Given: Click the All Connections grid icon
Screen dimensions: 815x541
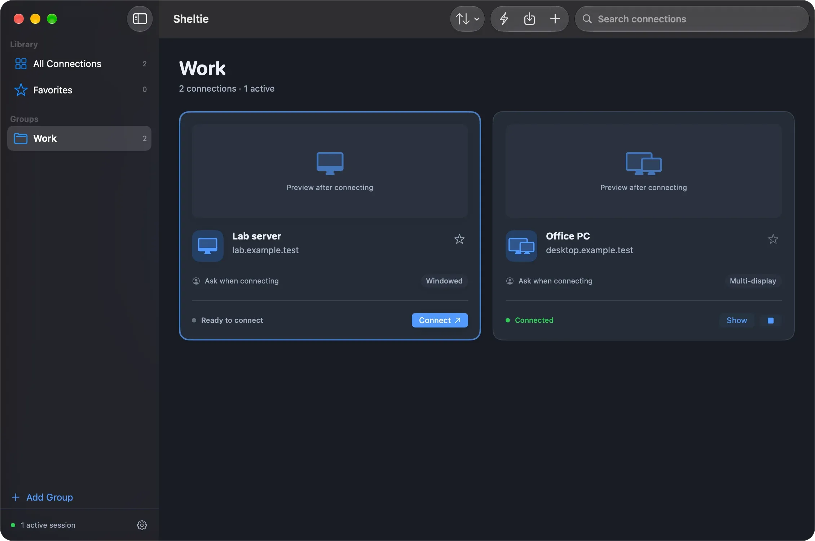Looking at the screenshot, I should [21, 64].
